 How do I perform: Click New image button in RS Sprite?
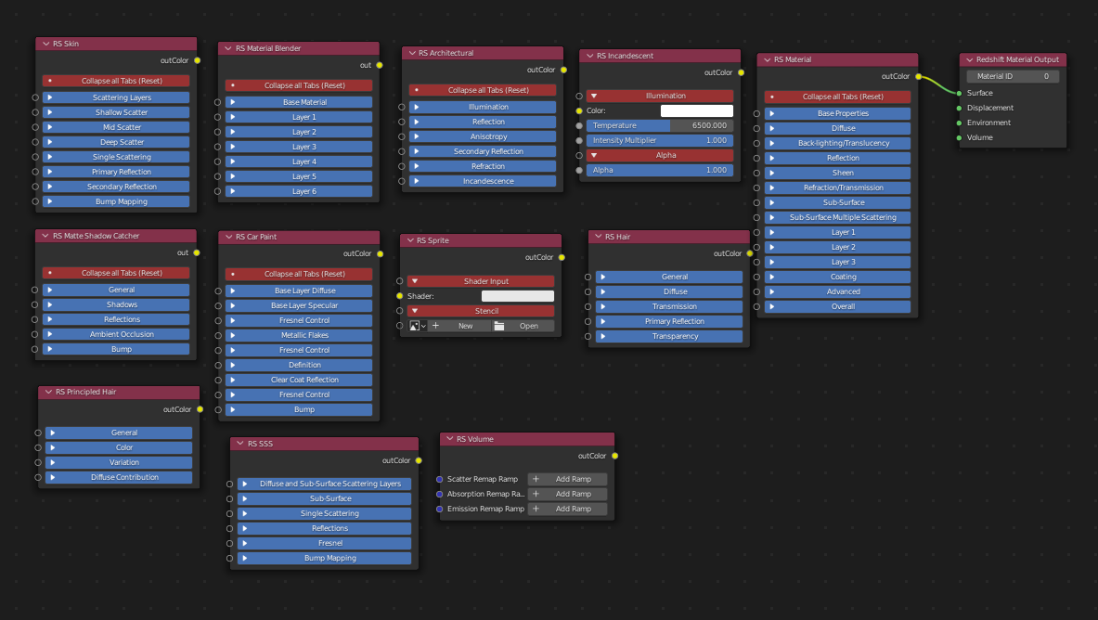(x=459, y=326)
